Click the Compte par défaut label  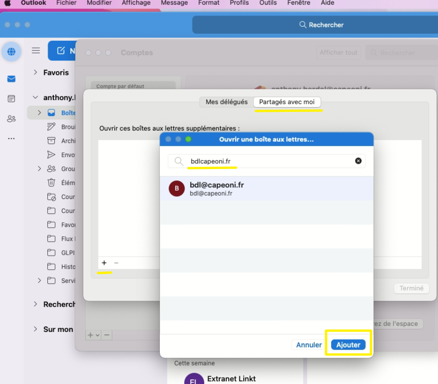point(120,86)
